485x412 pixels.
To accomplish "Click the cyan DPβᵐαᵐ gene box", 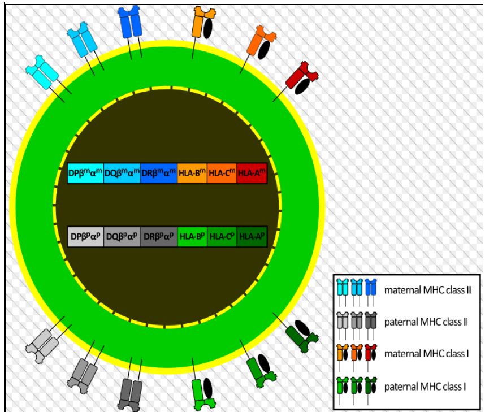I will coord(85,174).
